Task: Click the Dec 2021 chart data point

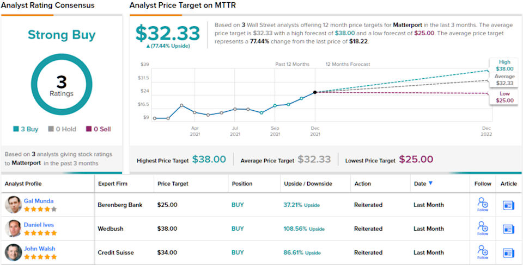Action: click(x=315, y=92)
